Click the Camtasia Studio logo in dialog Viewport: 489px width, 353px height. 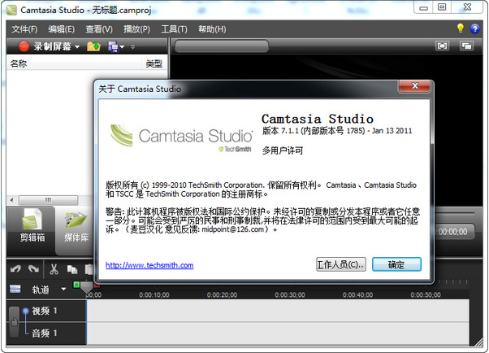point(181,137)
